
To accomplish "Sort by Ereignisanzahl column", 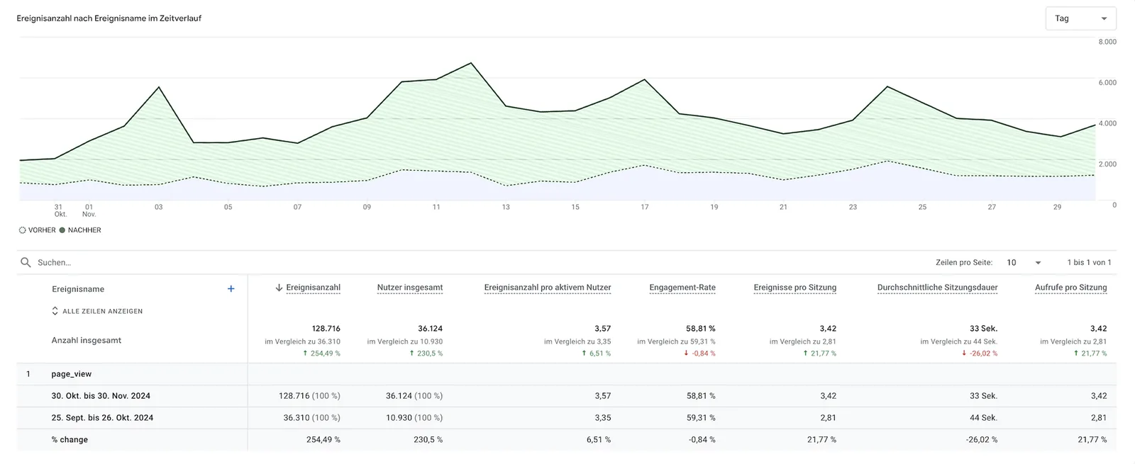I will 313,288.
